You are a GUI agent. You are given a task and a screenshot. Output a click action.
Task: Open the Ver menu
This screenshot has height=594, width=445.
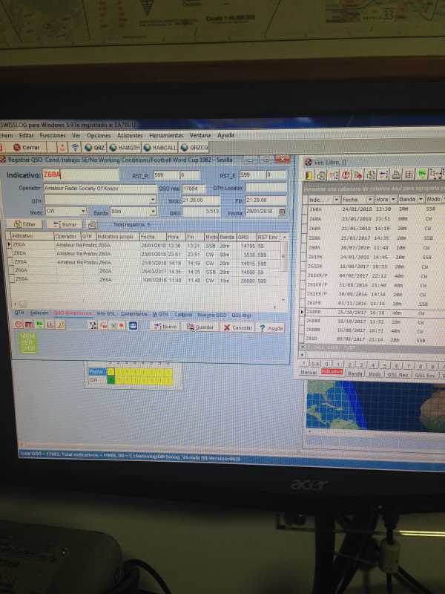click(x=76, y=135)
